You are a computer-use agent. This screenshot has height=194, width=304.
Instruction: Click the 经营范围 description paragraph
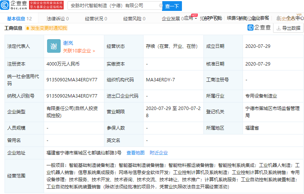coord(173,176)
